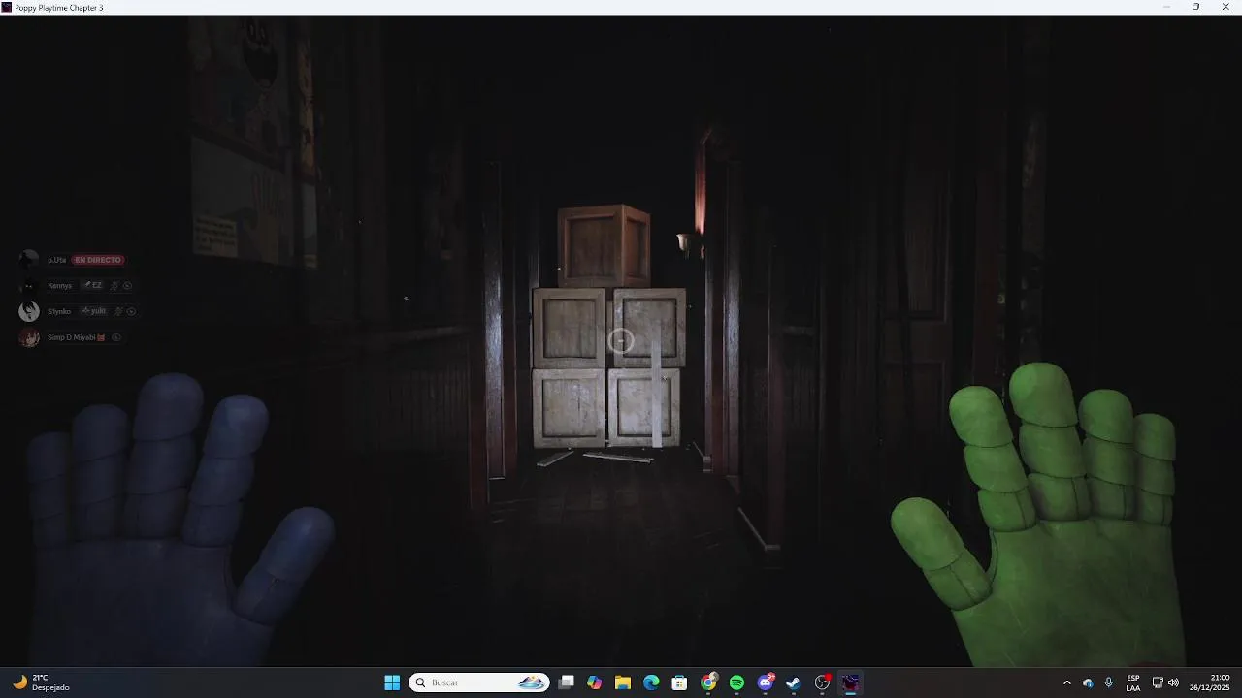Open the Windows Start menu
Image resolution: width=1242 pixels, height=698 pixels.
coord(392,682)
